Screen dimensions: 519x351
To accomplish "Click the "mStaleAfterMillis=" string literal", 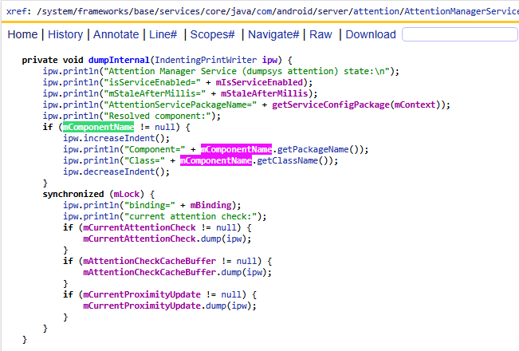I will pos(155,93).
